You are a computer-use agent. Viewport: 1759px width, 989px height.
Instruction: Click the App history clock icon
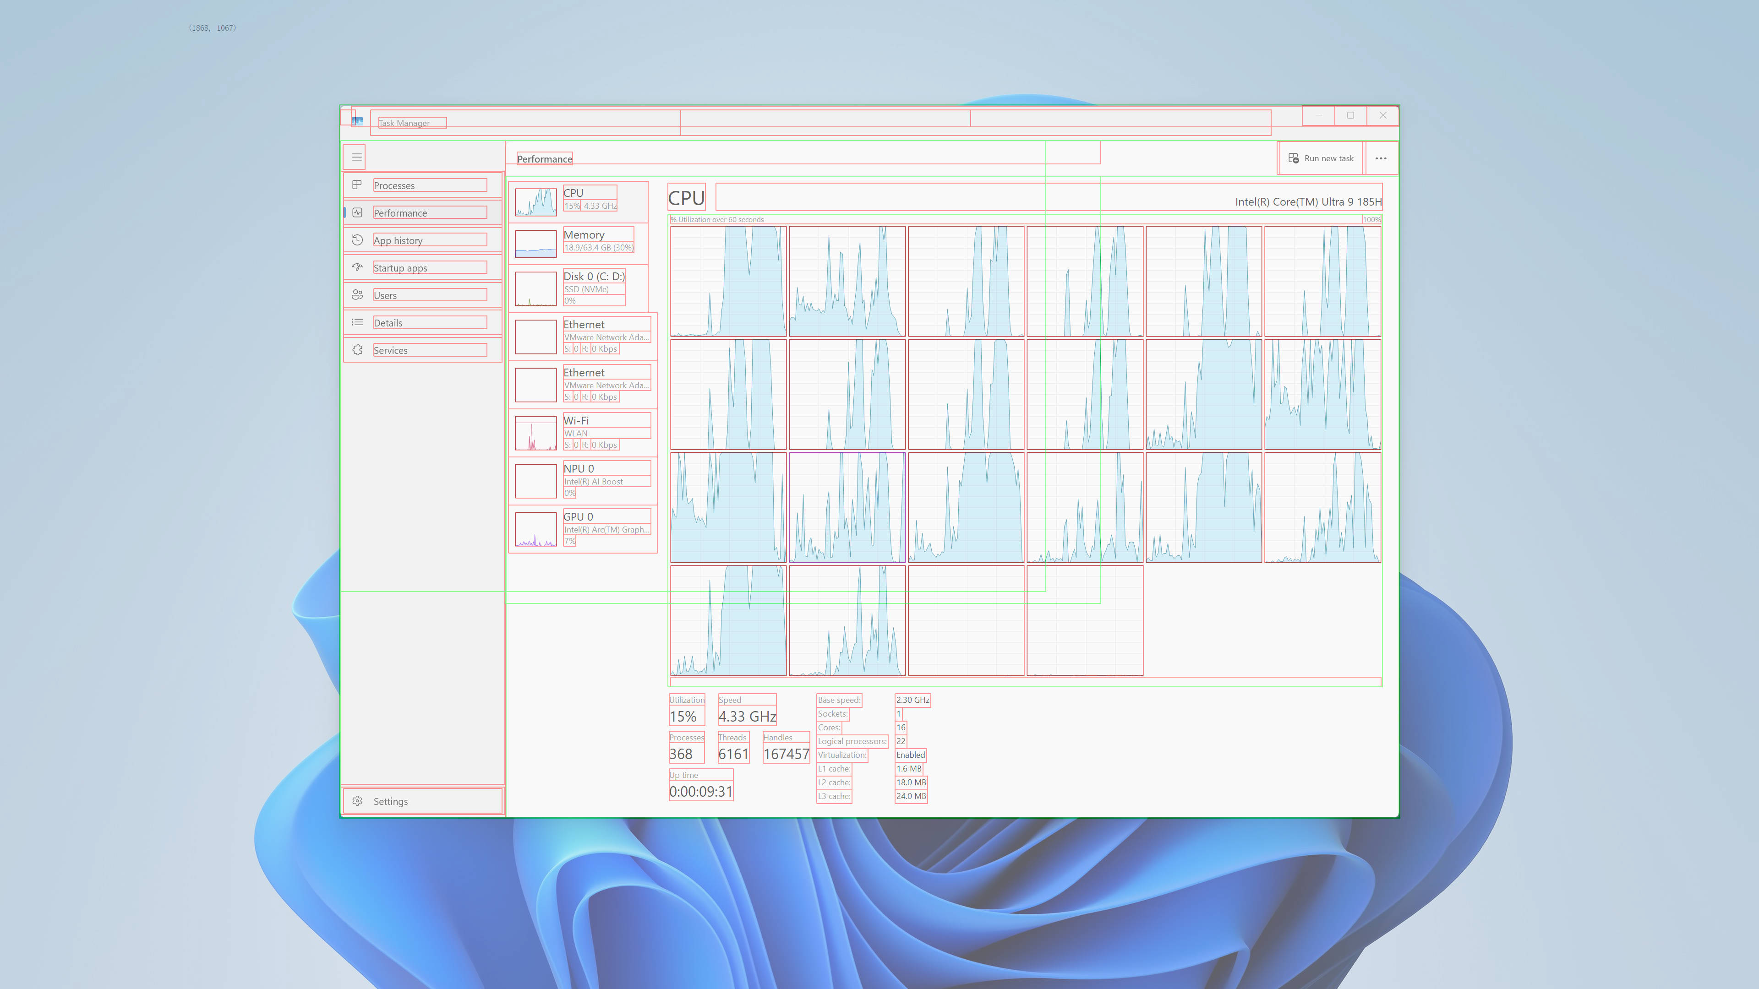coord(357,239)
